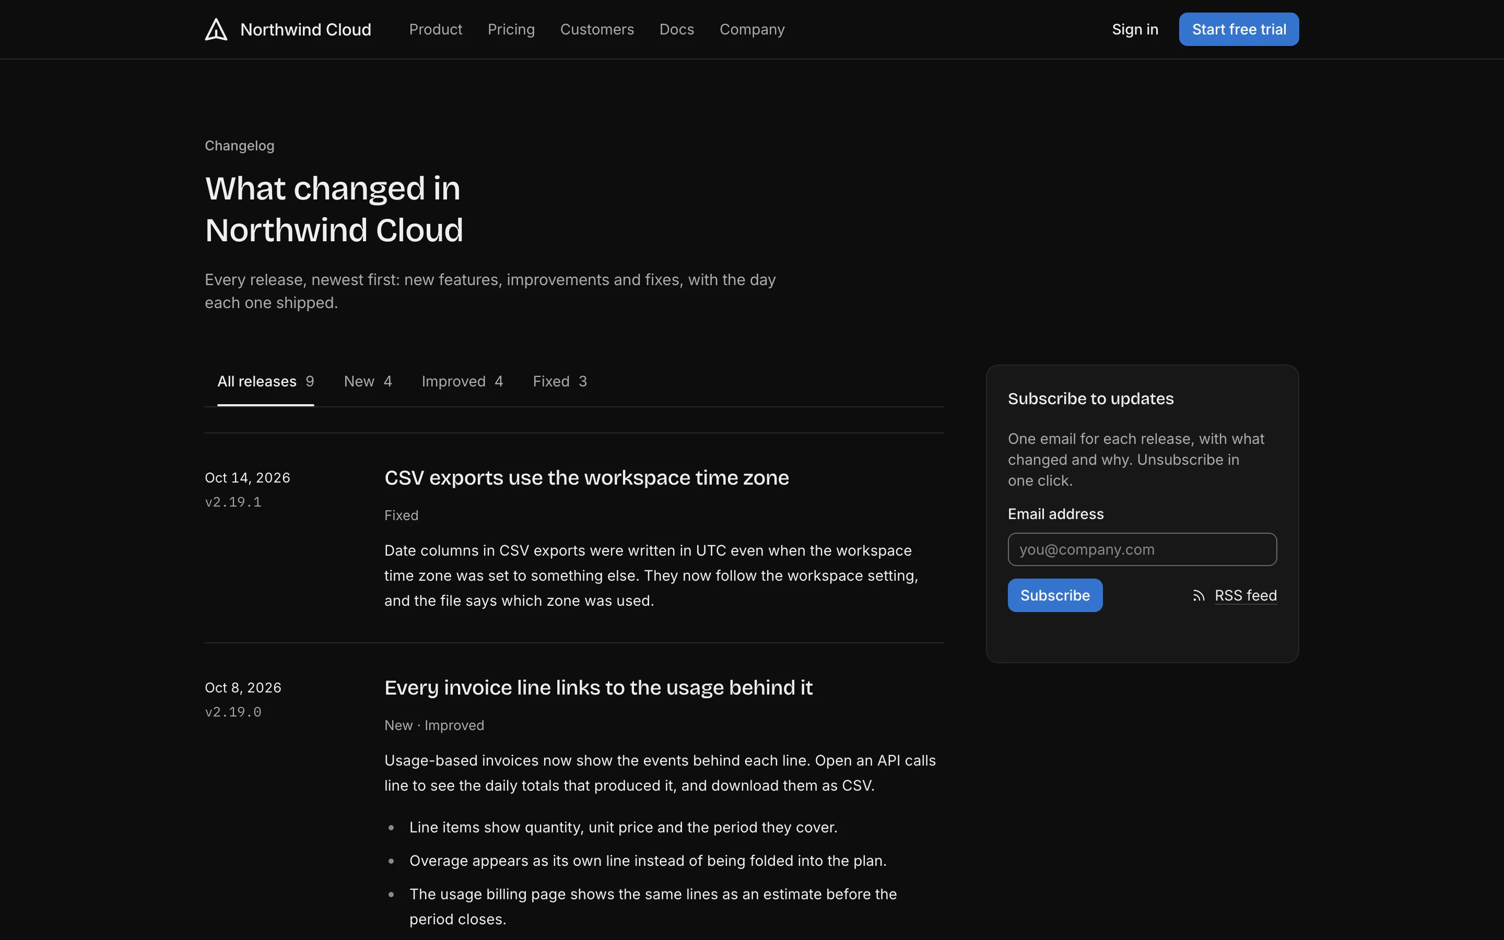1504x940 pixels.
Task: Click the What changed in Northwind Cloud title
Action: pos(334,209)
